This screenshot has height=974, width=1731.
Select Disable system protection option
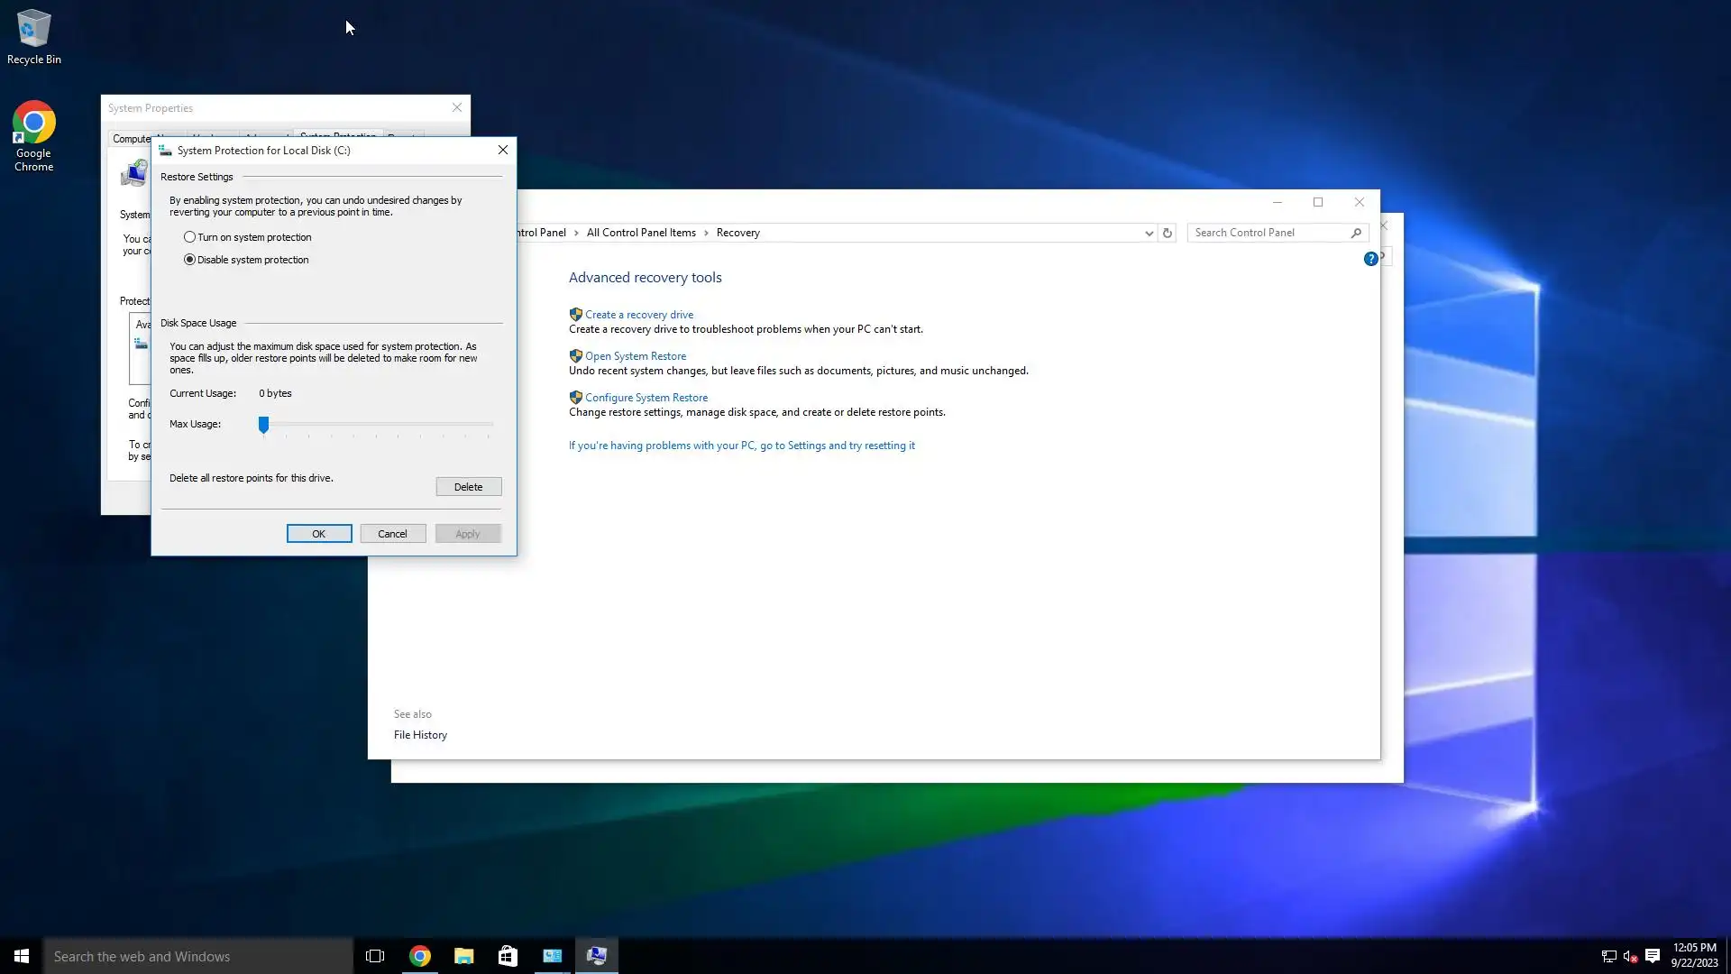189,260
